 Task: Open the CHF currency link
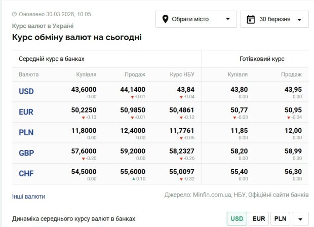tap(26, 174)
